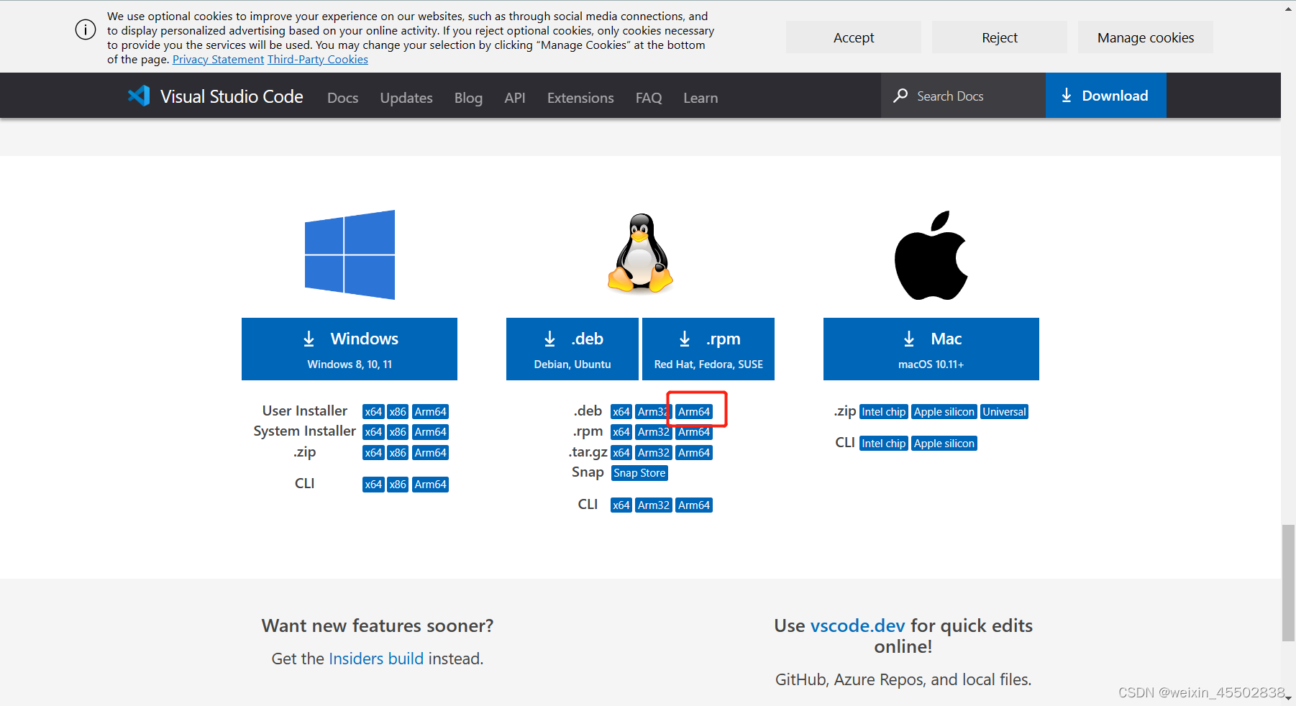Screen dimensions: 1296x706
Task: Download the Windows .zip x64 build
Action: pyautogui.click(x=373, y=453)
